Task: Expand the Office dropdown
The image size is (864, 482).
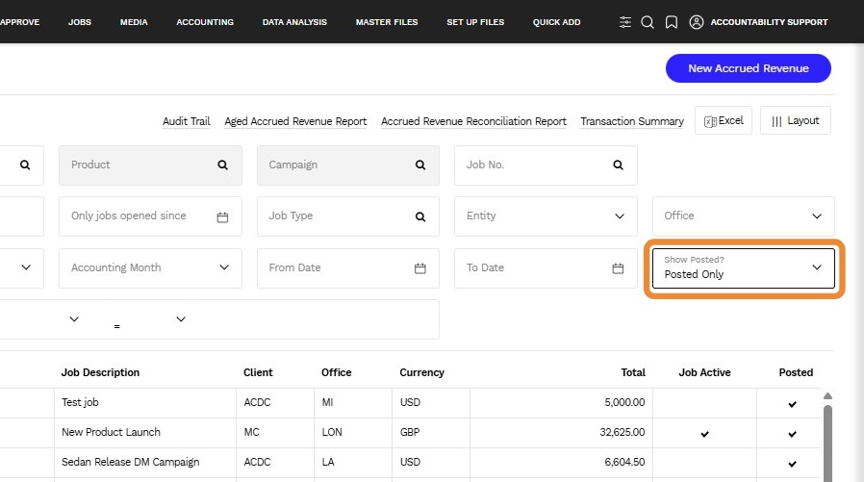Action: [817, 216]
